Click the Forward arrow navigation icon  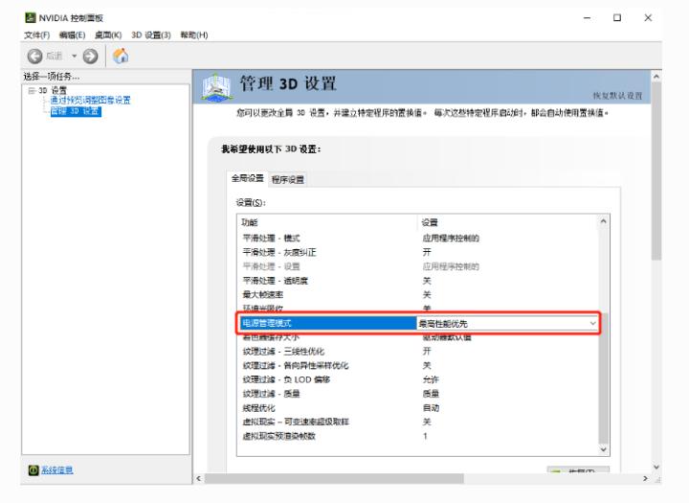(x=91, y=57)
